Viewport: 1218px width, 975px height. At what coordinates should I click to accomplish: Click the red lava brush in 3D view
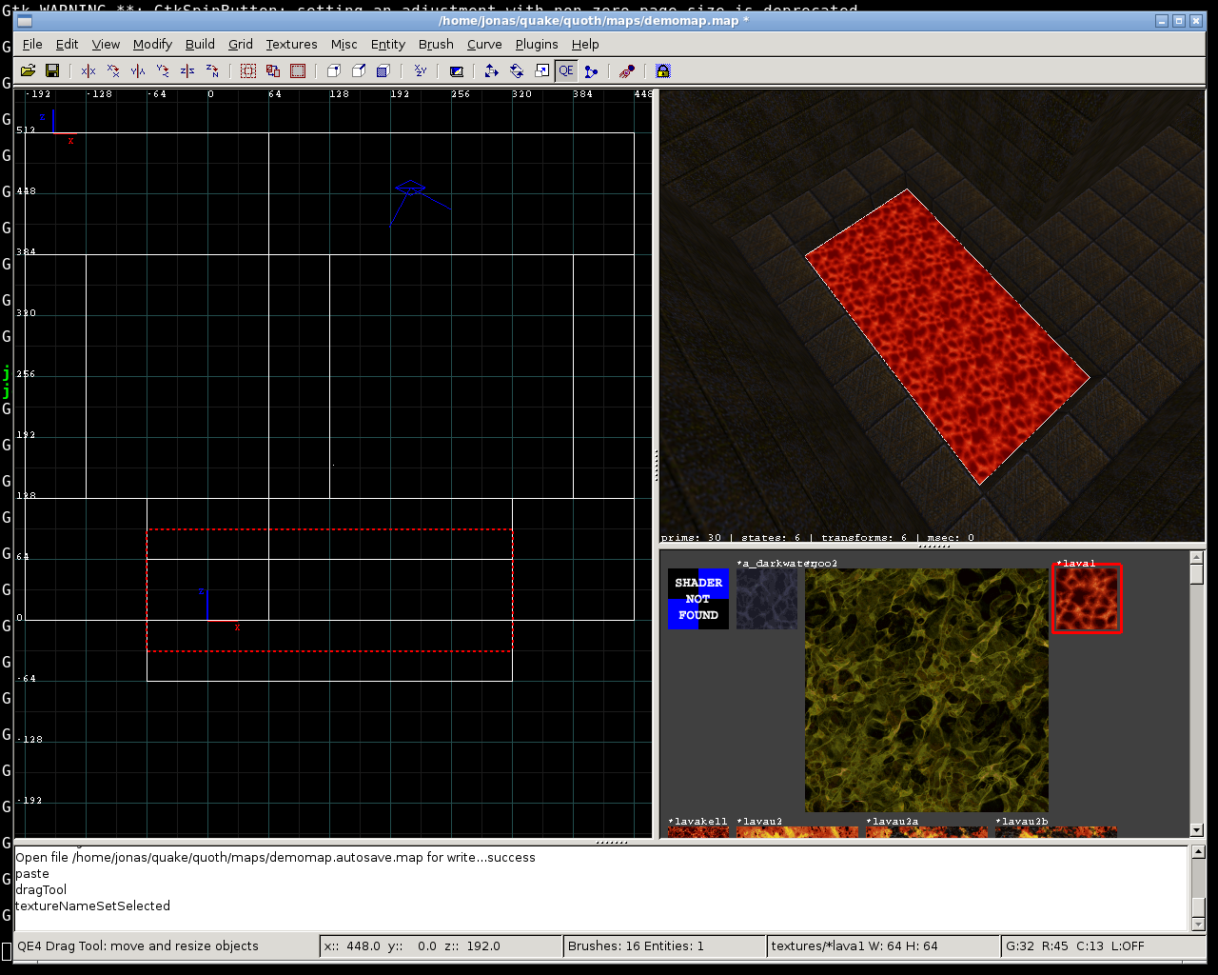coord(947,336)
